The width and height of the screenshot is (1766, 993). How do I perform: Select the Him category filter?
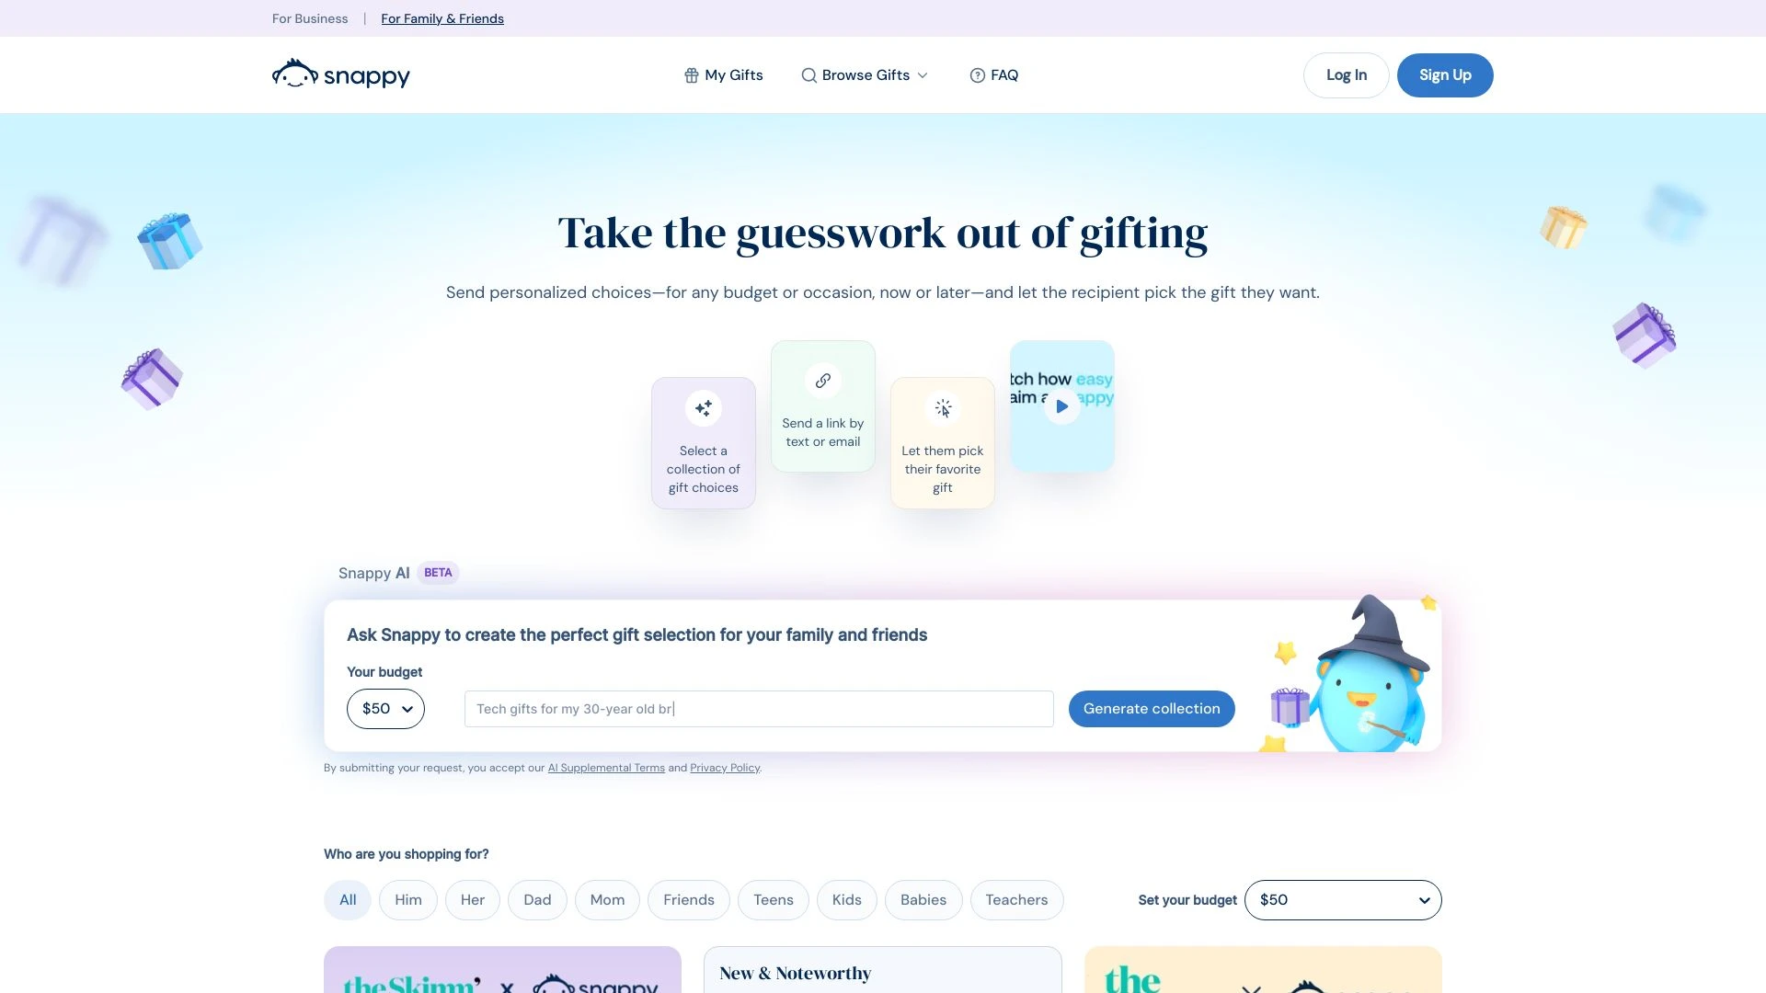click(407, 899)
